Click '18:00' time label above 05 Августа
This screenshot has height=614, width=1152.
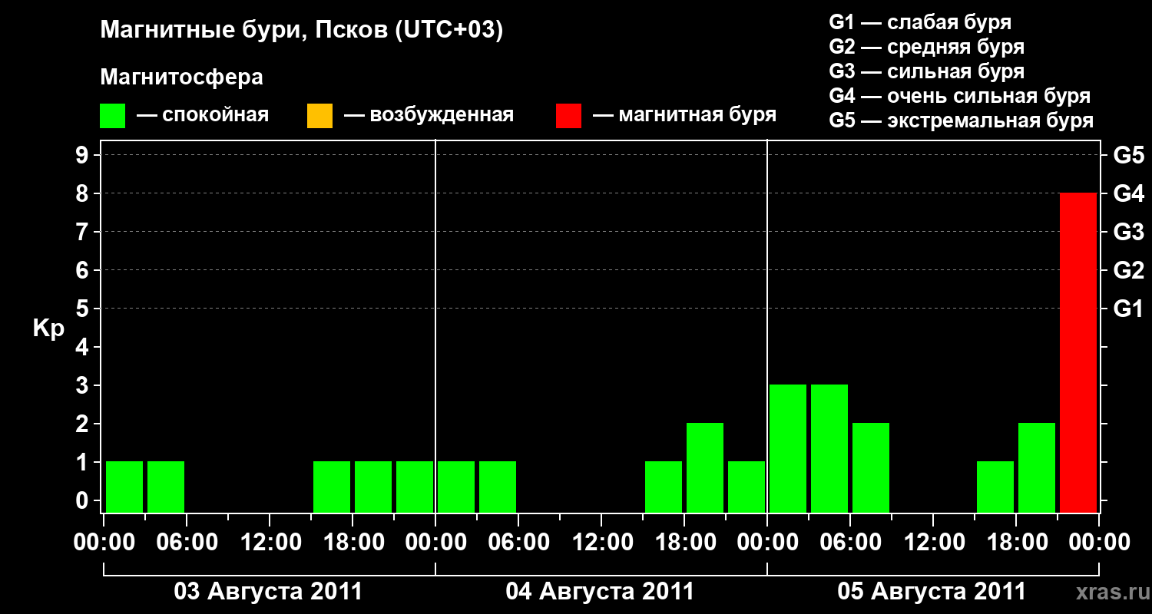[x=1016, y=543]
